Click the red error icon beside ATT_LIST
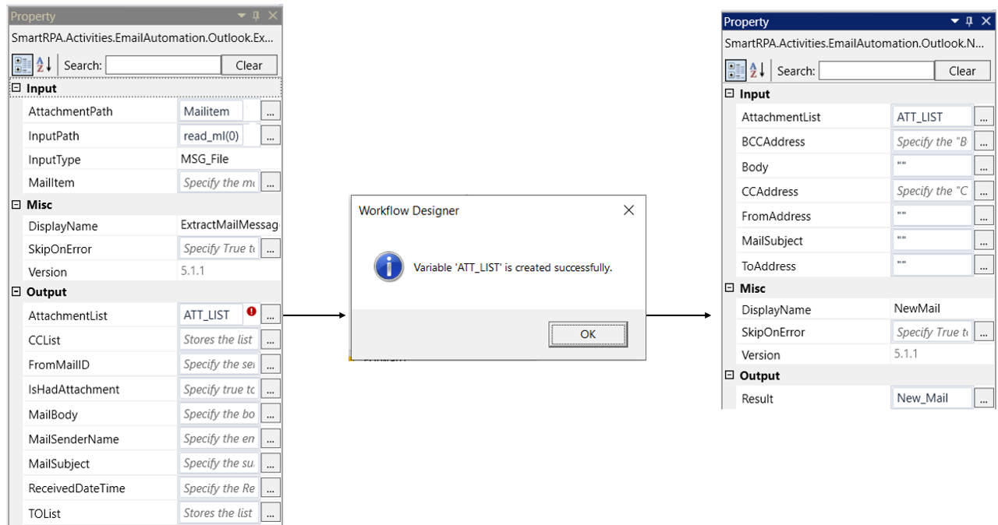998x525 pixels. tap(251, 312)
